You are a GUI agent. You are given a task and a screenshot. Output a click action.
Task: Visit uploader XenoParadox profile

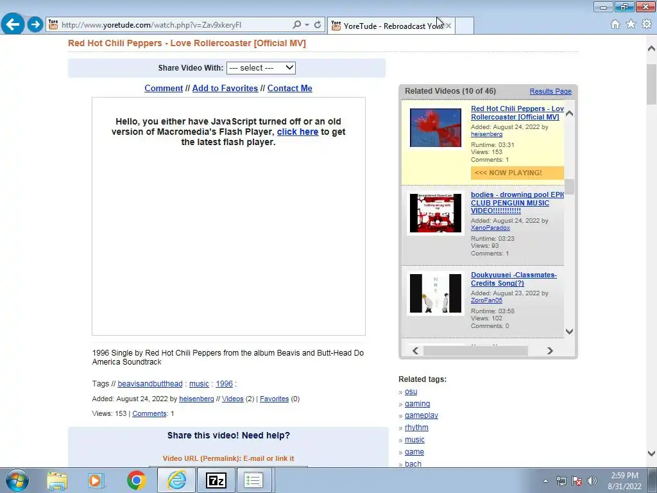pos(490,228)
